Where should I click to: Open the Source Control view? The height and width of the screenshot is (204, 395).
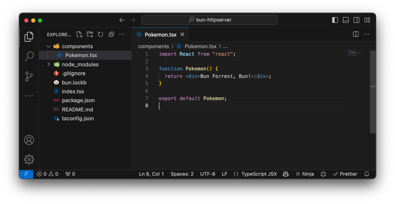pyautogui.click(x=29, y=76)
